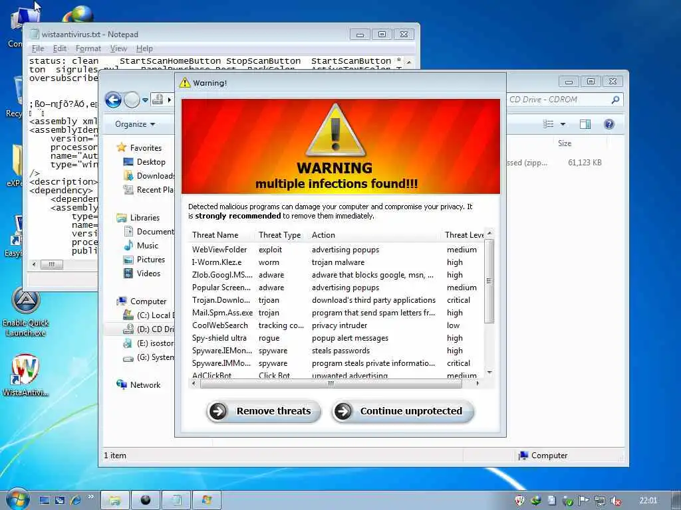Click Show desktop quick launch icon
Image resolution: width=681 pixels, height=510 pixels.
45,501
